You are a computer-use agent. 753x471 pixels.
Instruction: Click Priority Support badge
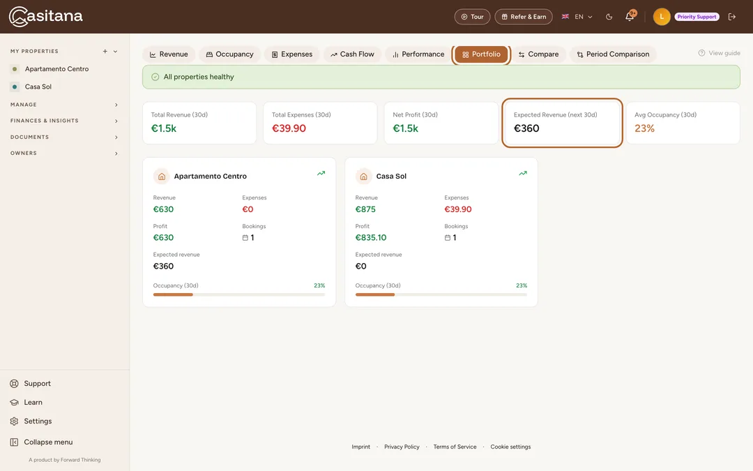pos(697,17)
